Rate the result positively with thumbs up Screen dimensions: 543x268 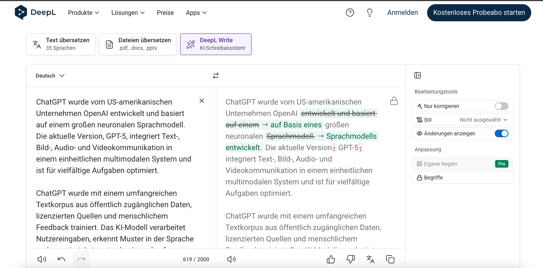pos(331,259)
